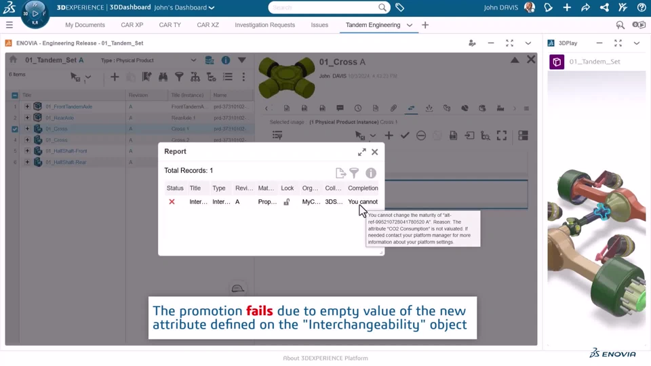This screenshot has width=651, height=366.
Task: Open the compass 3D play button
Action: click(x=35, y=14)
